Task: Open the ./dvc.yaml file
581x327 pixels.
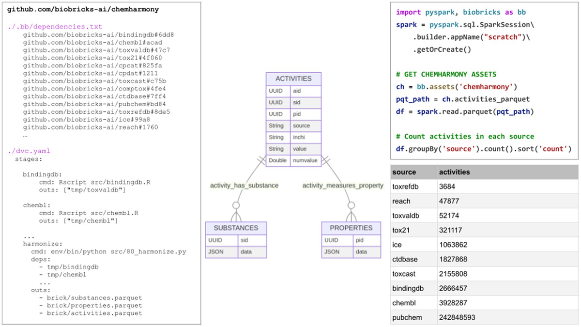Action: point(28,151)
